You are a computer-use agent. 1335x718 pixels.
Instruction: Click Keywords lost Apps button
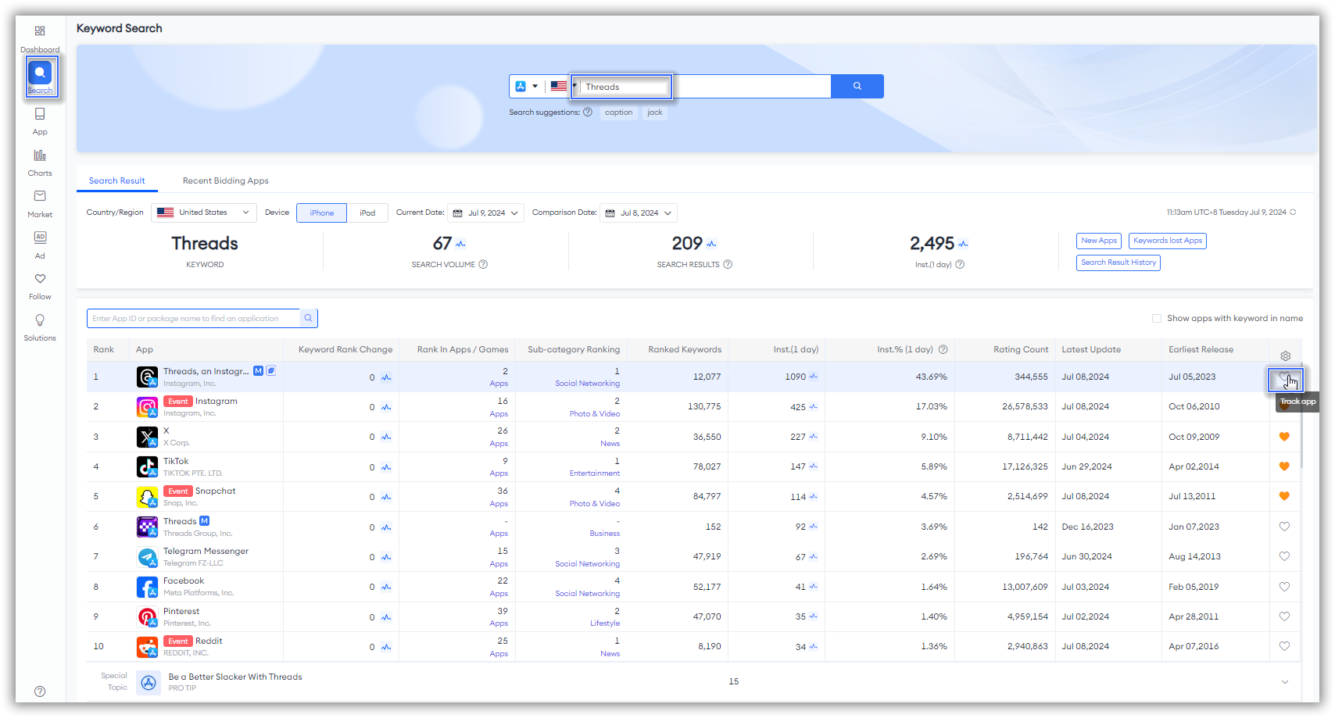[x=1168, y=241]
